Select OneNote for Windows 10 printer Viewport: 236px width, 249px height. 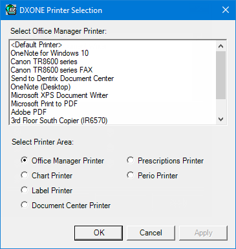click(x=113, y=53)
